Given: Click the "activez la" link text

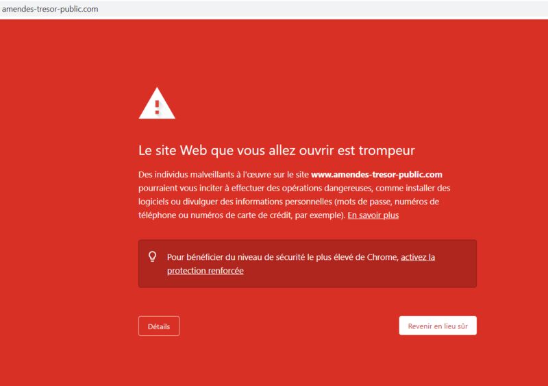Looking at the screenshot, I should click(x=418, y=257).
